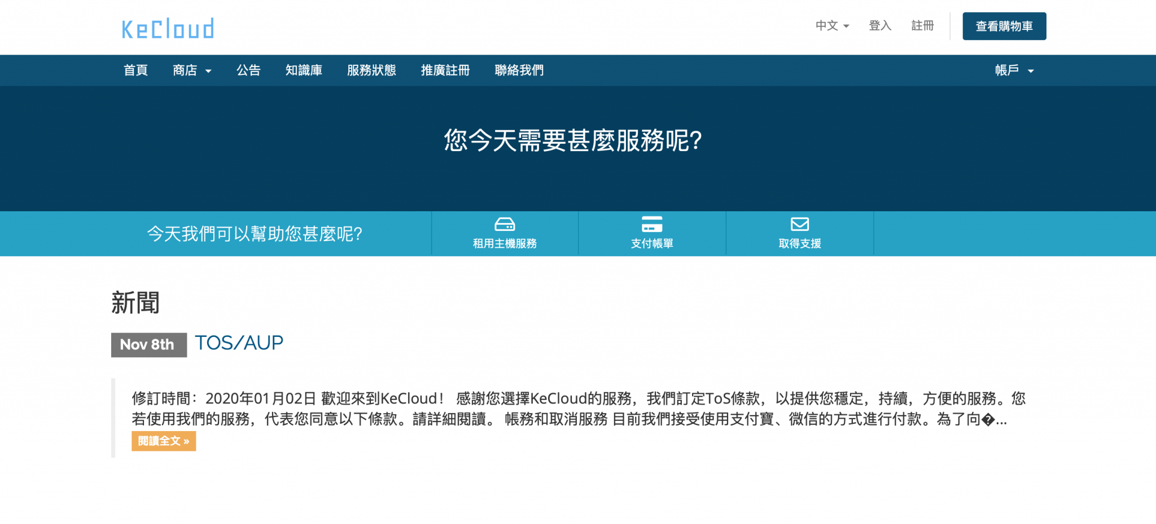Open 服務狀態 service status page
The image size is (1156, 524).
(x=371, y=70)
